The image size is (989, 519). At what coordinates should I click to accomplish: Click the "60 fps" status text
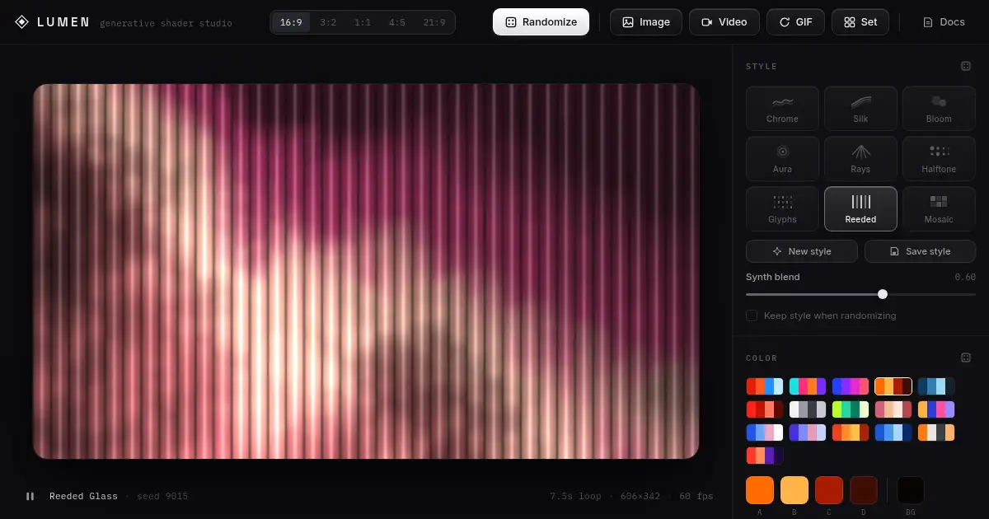pos(696,496)
